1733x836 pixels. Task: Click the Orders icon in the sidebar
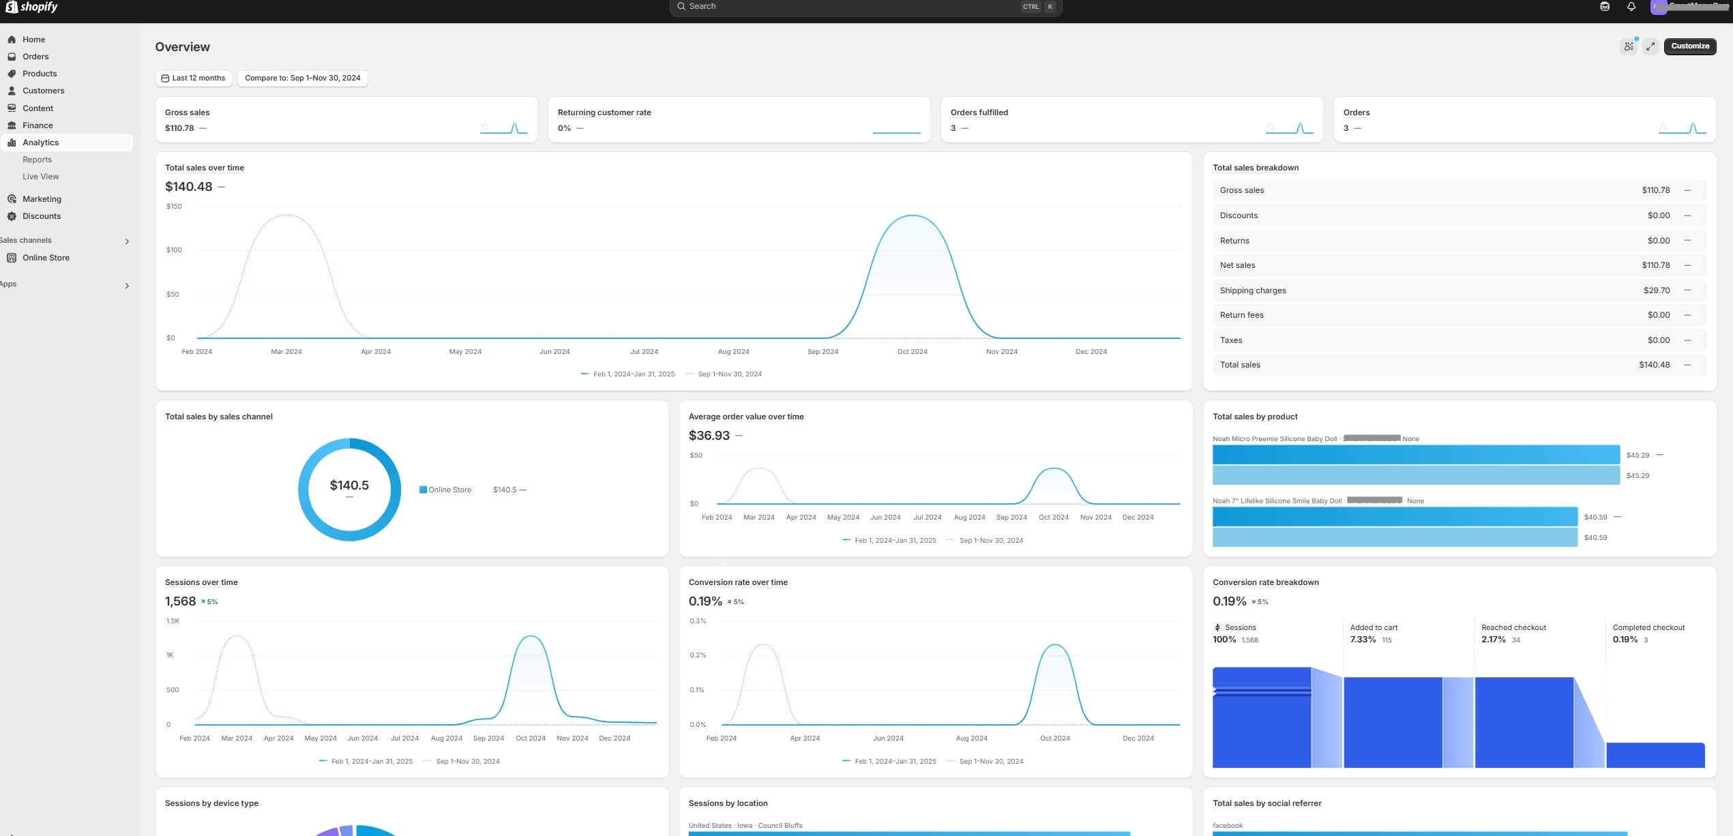(12, 57)
